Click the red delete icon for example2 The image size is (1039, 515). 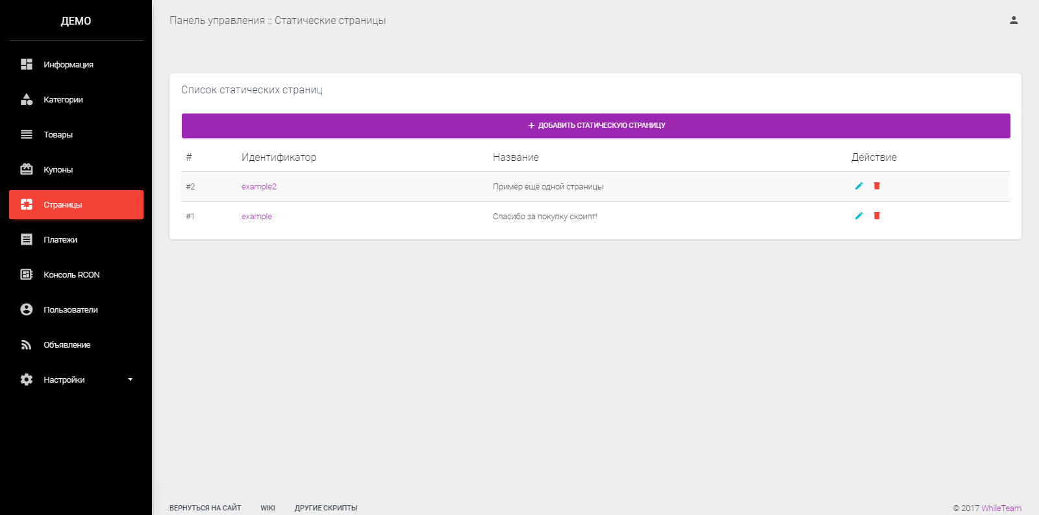pyautogui.click(x=877, y=186)
